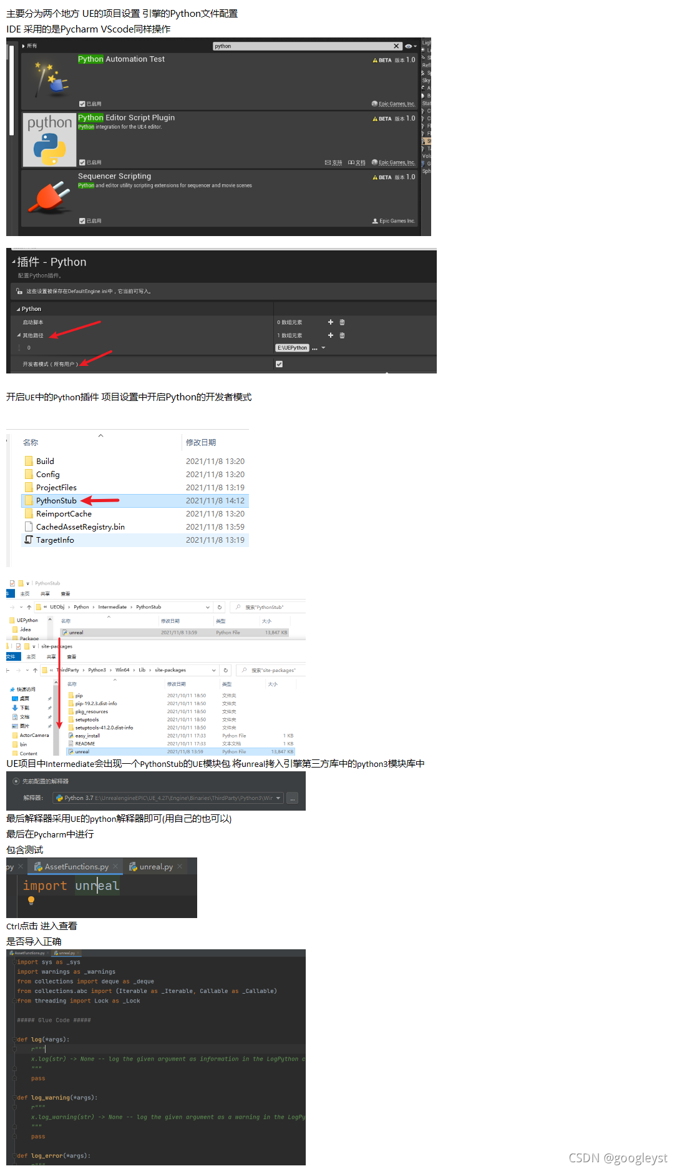Click the Python Automation Test wand icon
677x1171 pixels.
coord(49,80)
